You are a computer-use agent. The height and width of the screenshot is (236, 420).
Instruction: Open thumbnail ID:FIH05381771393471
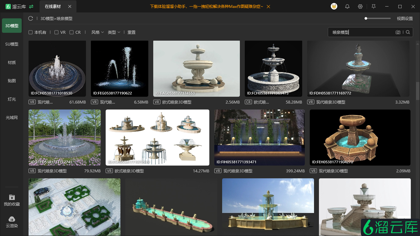260,137
